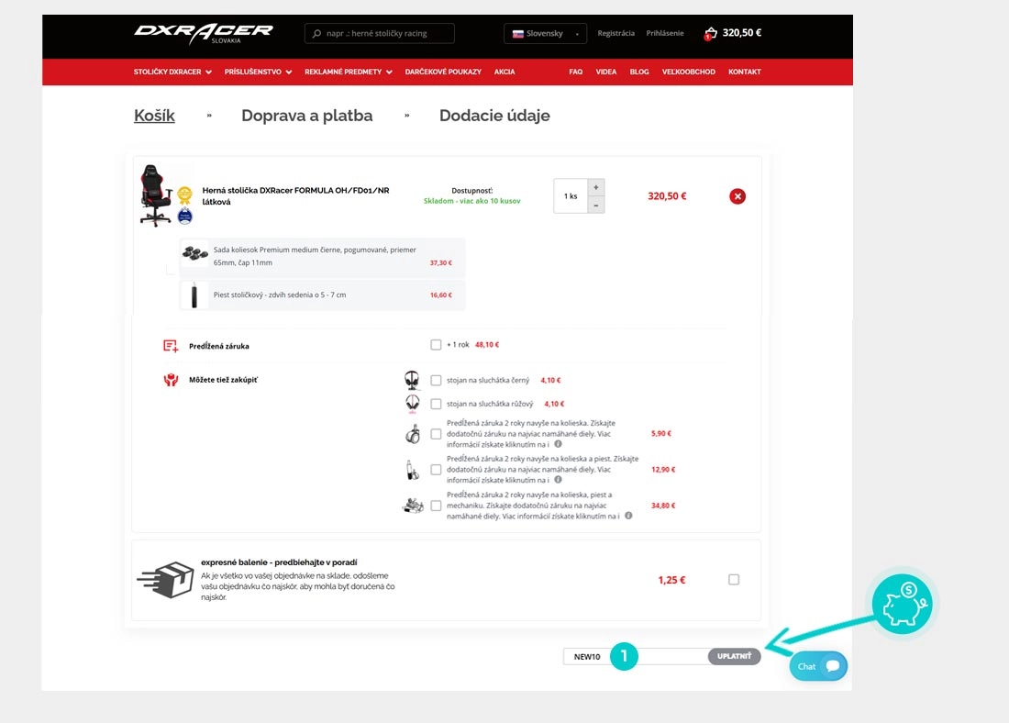Open the DXRacer chair product thumbnail
The image size is (1009, 723).
click(156, 195)
